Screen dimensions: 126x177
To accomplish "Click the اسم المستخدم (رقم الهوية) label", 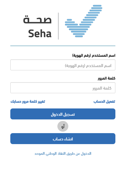I will (94, 55).
